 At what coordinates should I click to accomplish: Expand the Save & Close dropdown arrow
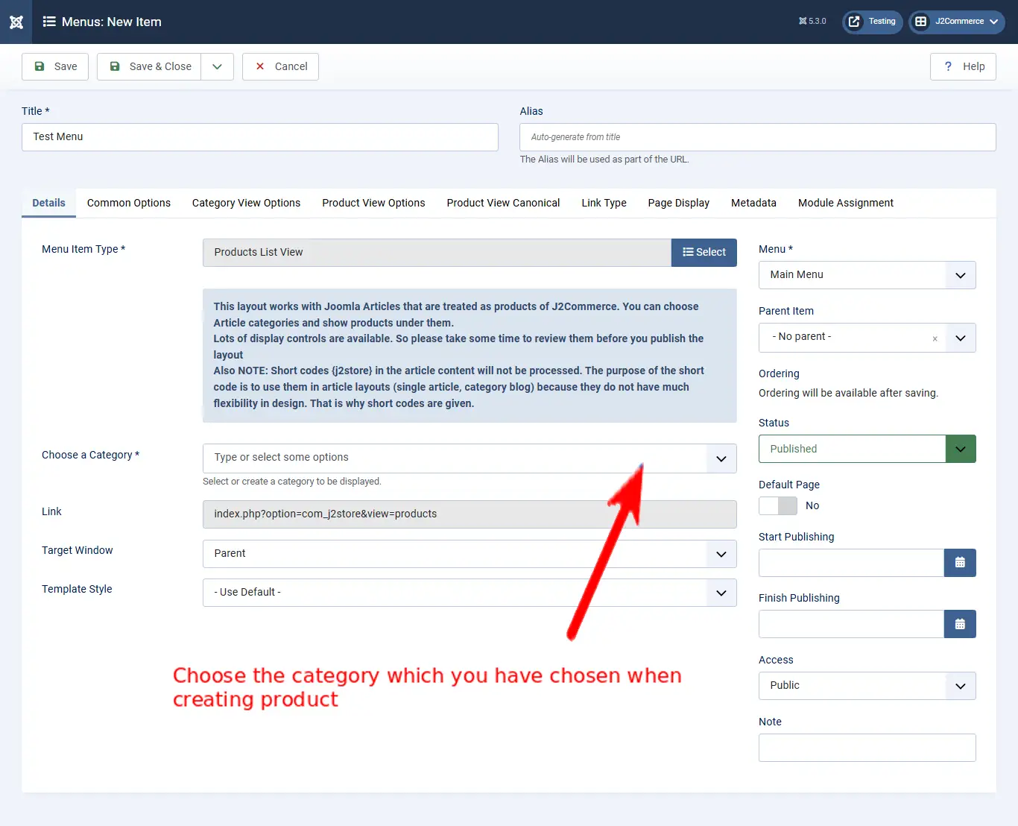217,66
